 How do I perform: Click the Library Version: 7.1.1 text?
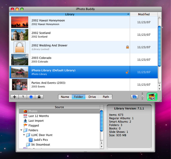129,109
